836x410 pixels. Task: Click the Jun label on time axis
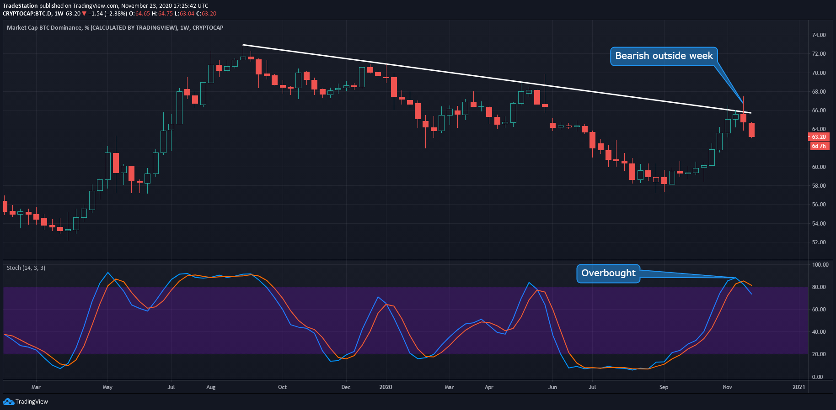(x=552, y=387)
